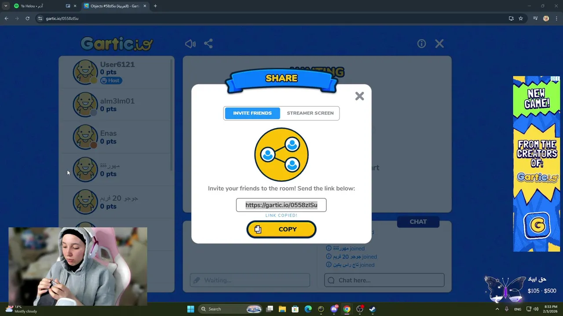Open the volume control in the tray
The width and height of the screenshot is (563, 316).
(536, 309)
